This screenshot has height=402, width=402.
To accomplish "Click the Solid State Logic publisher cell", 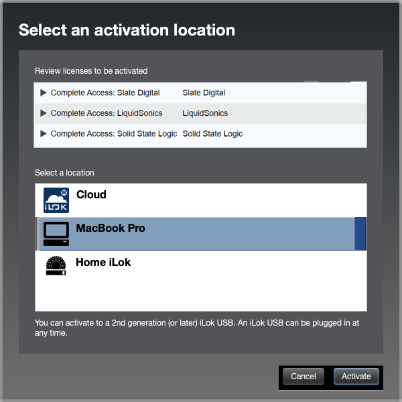I will tap(212, 133).
